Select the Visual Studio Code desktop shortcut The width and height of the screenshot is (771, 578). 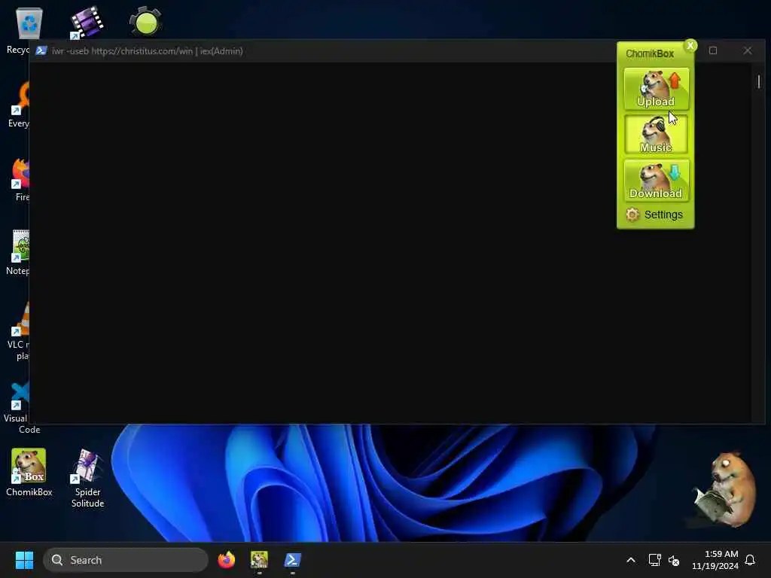[18, 408]
